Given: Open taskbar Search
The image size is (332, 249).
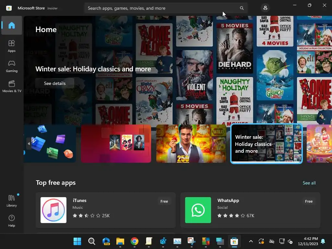Looking at the screenshot, I should click(x=91, y=241).
